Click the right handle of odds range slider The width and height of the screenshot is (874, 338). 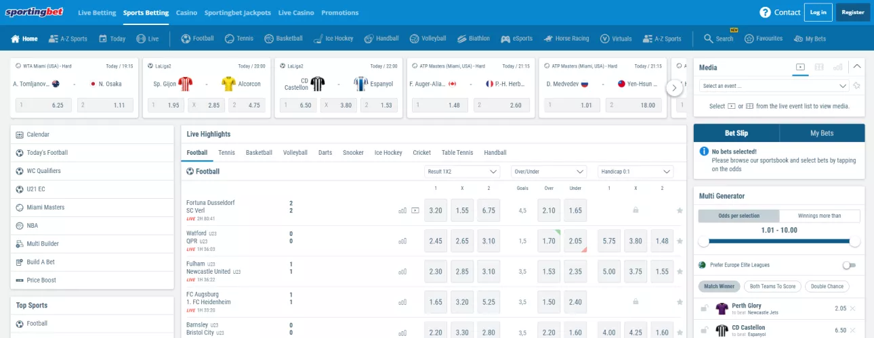[855, 241]
